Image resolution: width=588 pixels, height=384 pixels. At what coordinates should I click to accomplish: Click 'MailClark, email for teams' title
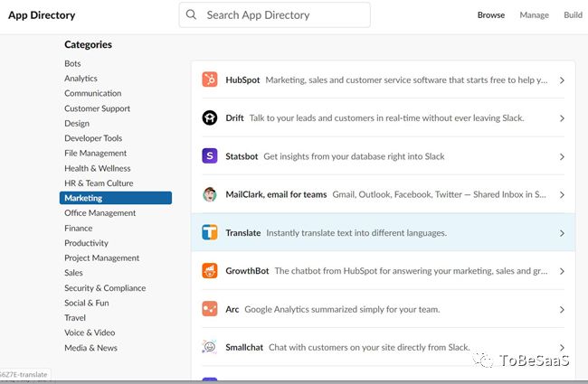coord(276,194)
